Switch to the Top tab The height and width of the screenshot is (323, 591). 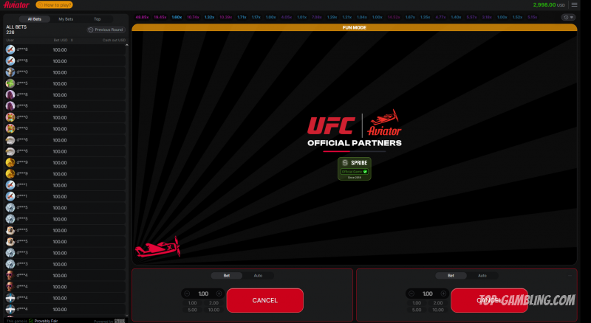97,18
